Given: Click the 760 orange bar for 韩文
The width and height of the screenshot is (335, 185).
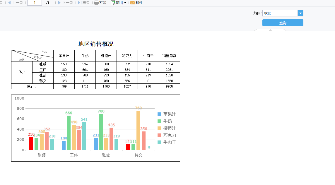Looking at the screenshot, I should click(x=139, y=130).
